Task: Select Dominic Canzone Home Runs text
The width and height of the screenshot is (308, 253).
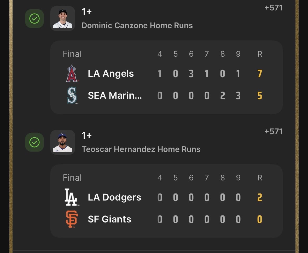Action: [137, 26]
